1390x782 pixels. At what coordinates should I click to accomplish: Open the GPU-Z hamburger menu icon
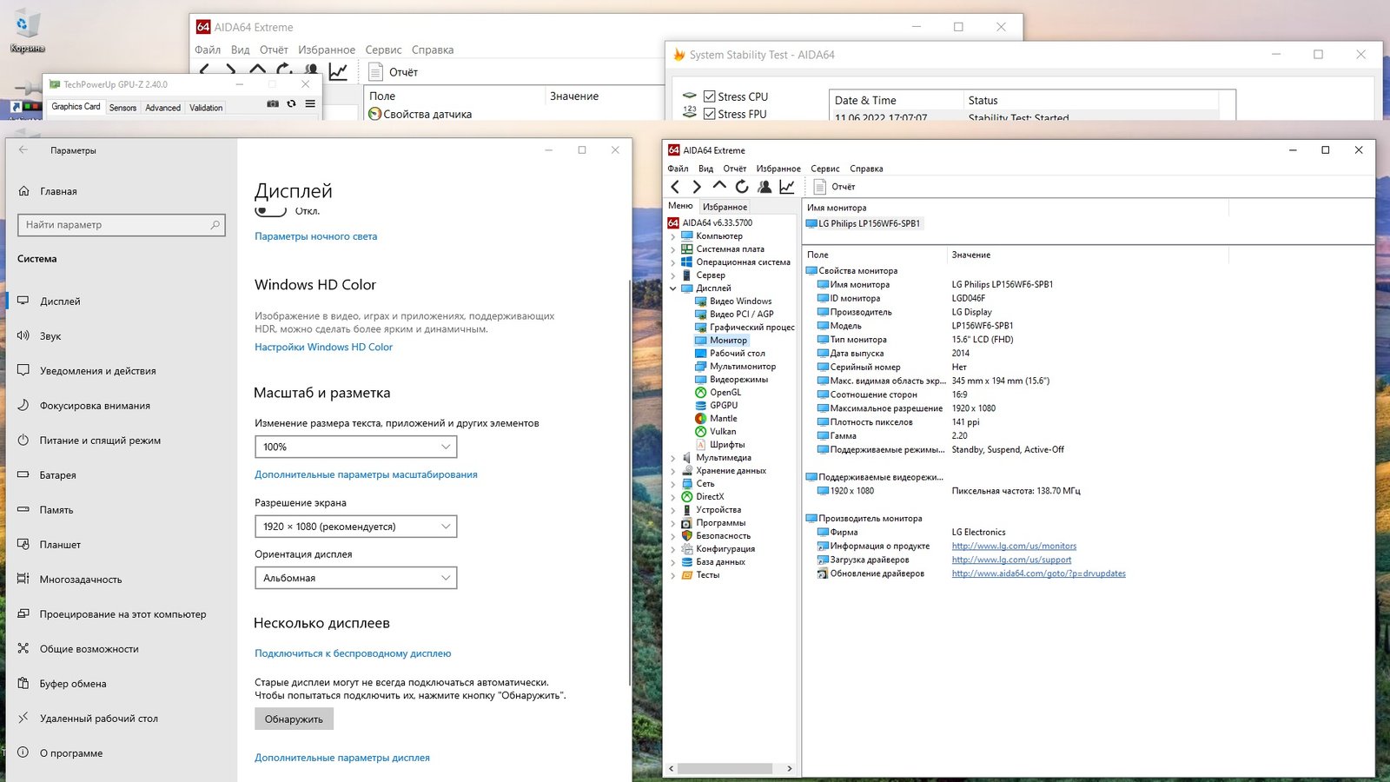click(310, 104)
